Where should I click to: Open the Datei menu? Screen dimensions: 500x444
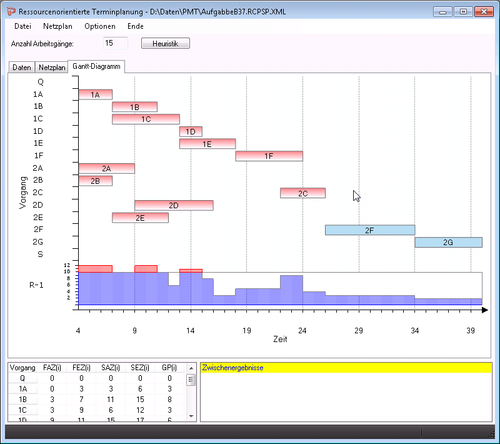pos(22,26)
